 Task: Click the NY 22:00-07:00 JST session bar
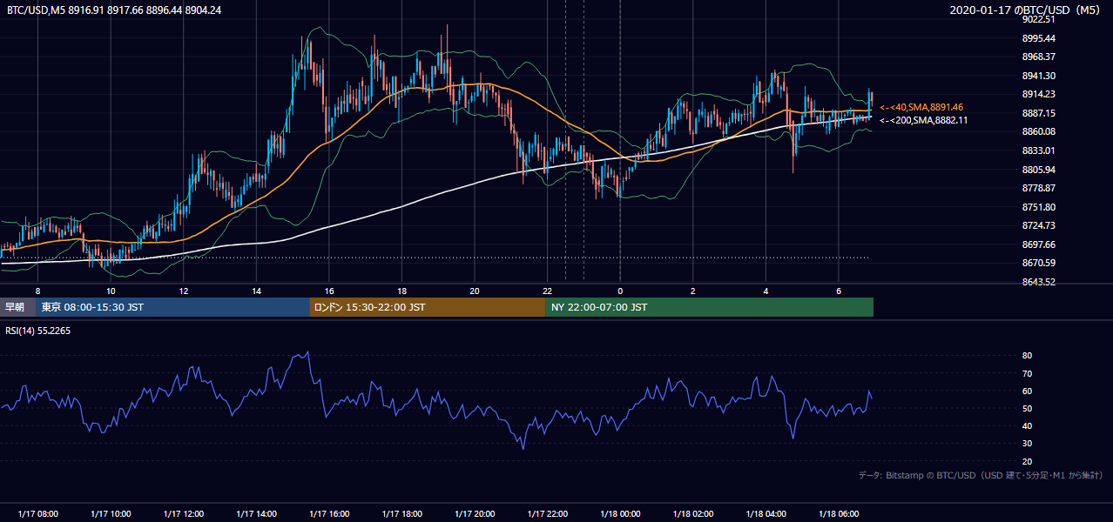click(710, 307)
